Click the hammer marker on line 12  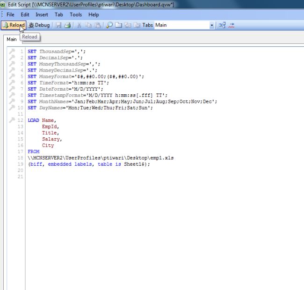(x=12, y=120)
